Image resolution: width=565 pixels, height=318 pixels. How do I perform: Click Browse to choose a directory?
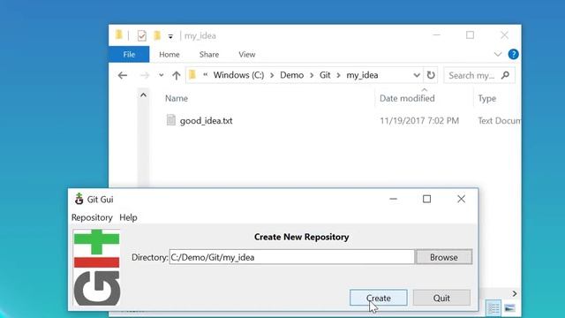[443, 257]
